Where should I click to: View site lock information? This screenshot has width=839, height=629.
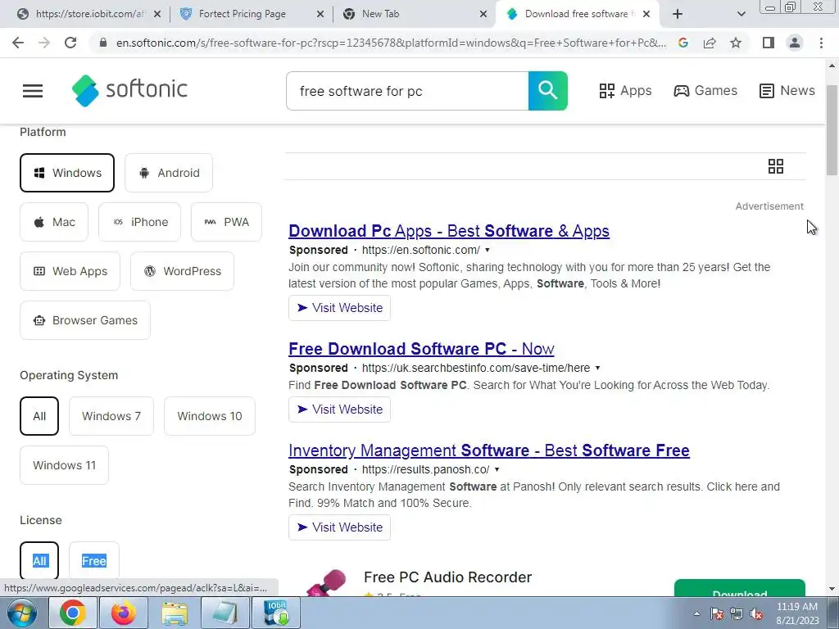point(103,43)
